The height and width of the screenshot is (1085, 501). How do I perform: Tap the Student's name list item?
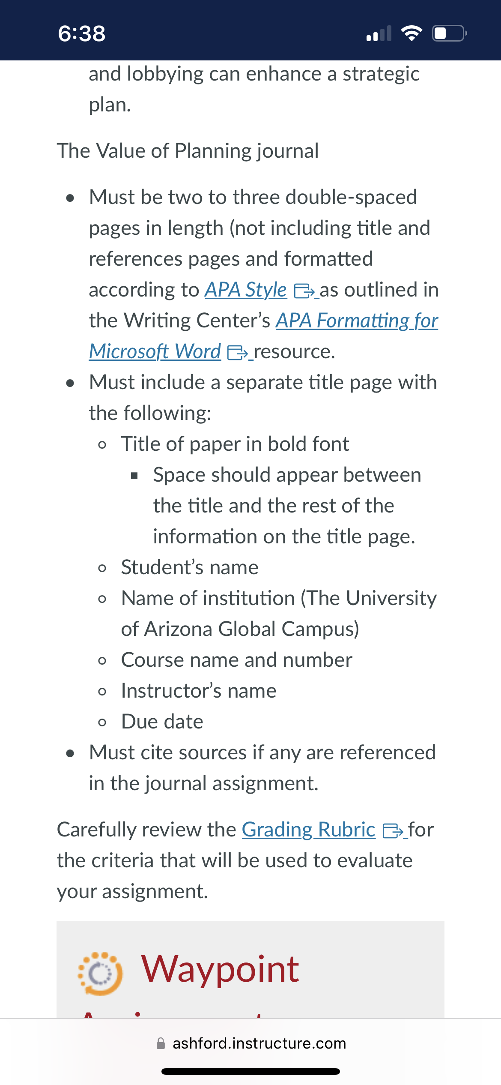coord(190,567)
